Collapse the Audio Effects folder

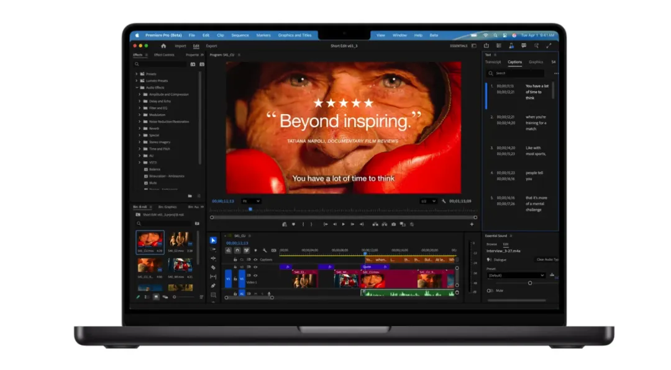click(137, 87)
